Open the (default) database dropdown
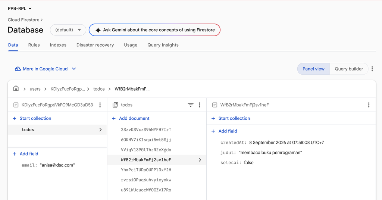The image size is (382, 200). pos(68,30)
